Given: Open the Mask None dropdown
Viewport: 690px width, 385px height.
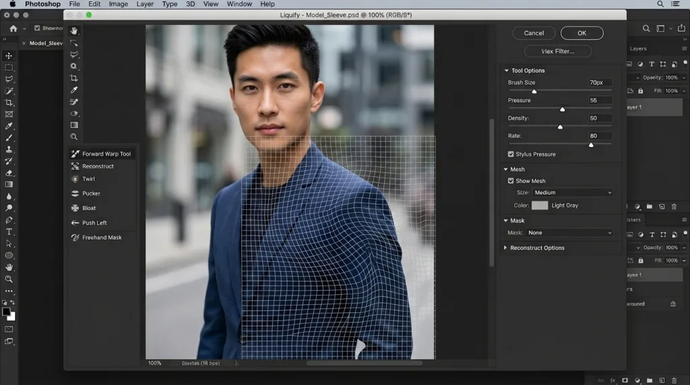Looking at the screenshot, I should (x=569, y=233).
